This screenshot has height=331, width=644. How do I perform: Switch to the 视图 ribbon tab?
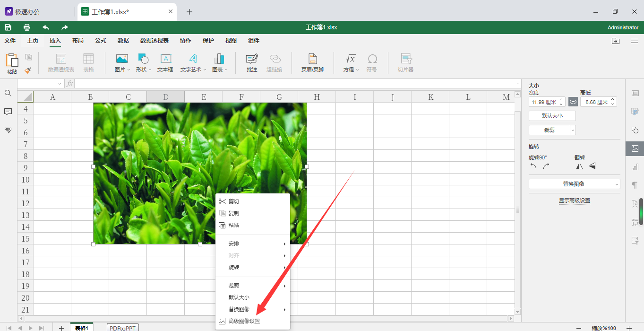tap(231, 41)
